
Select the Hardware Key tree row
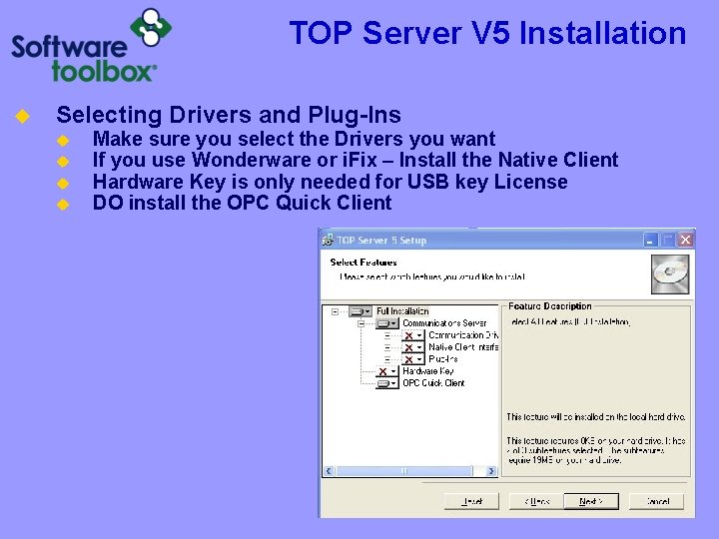click(427, 370)
